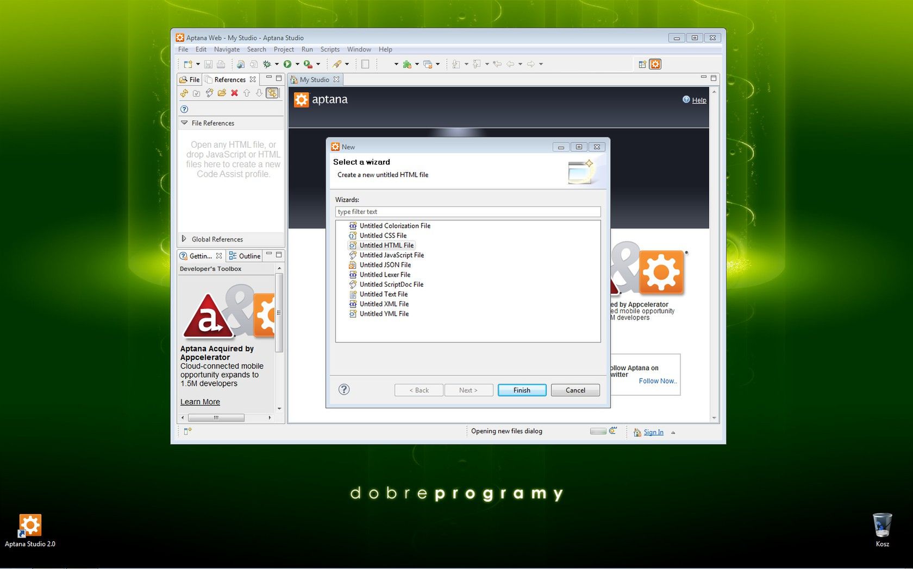This screenshot has width=913, height=569.
Task: Select Untitled CSS File
Action: point(383,236)
